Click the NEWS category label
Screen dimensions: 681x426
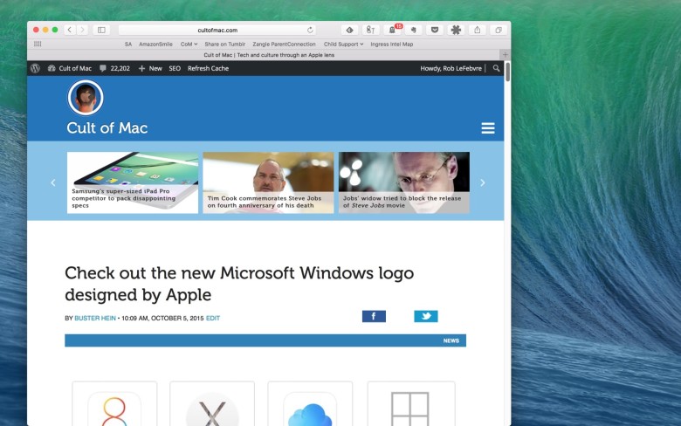click(x=451, y=340)
